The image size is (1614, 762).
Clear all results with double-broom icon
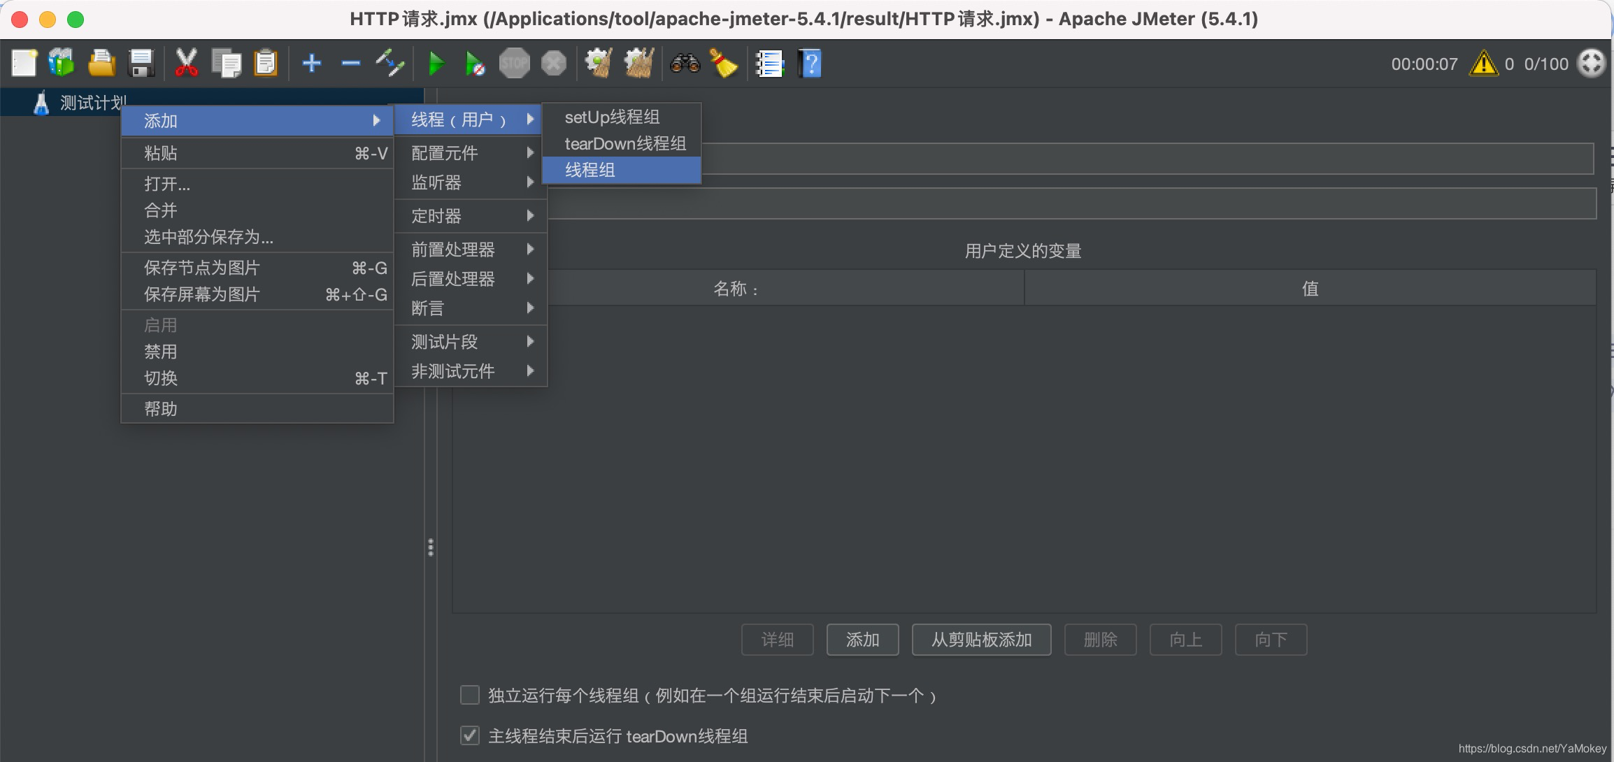tap(638, 64)
